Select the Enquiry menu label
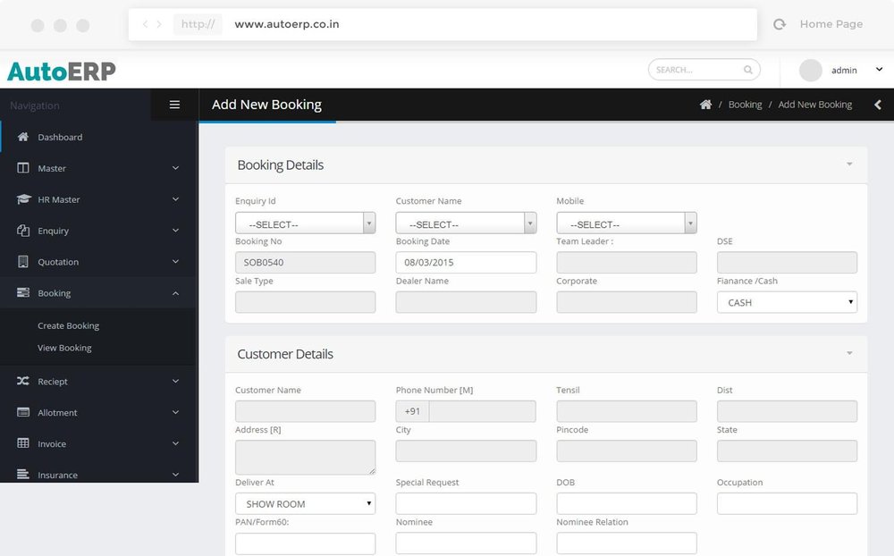 (53, 231)
